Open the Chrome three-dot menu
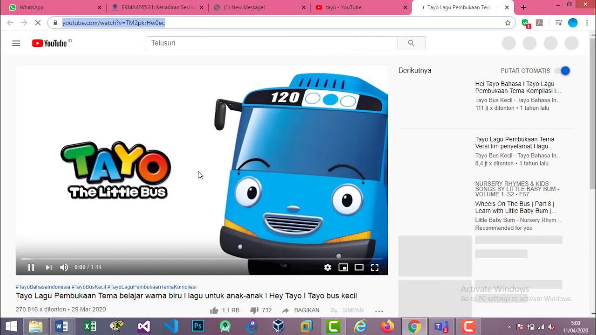Viewport: 596px width, 335px height. (588, 22)
